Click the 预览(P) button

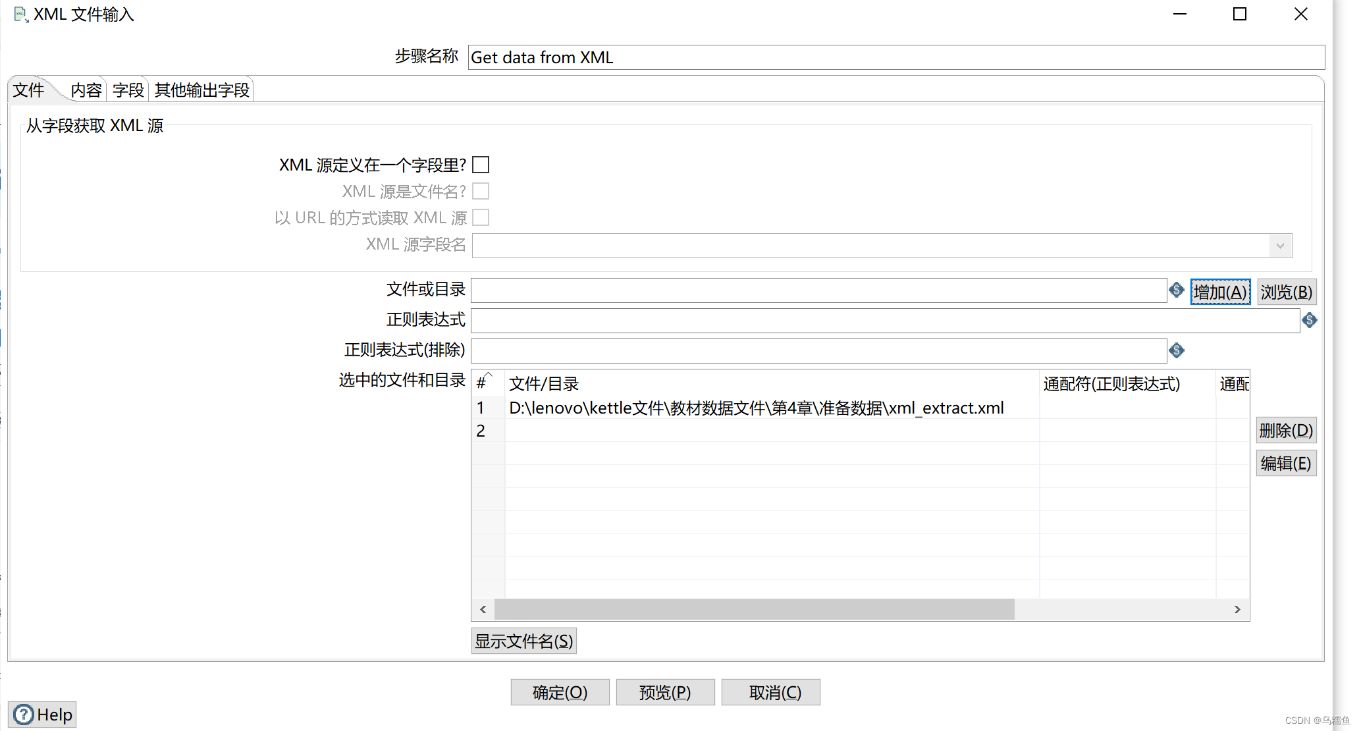(x=665, y=692)
